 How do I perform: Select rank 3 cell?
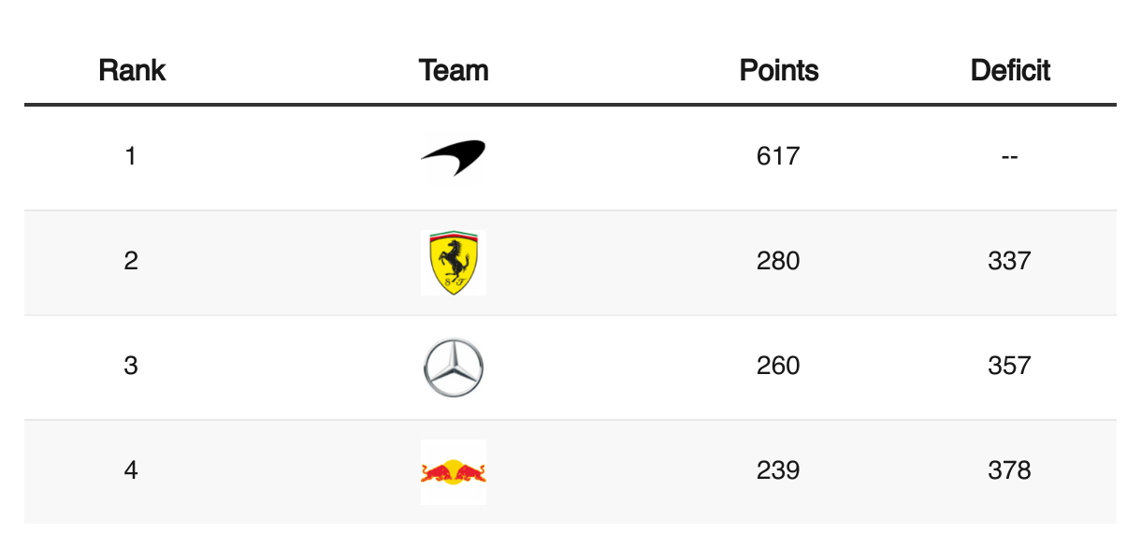(131, 365)
